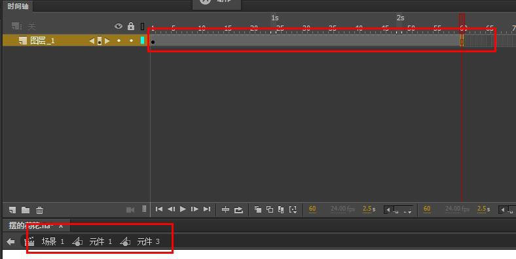
Task: Click the symbol icon before 元件 1
Action: pos(77,242)
